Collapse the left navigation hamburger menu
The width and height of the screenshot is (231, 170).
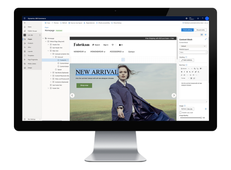[25, 23]
